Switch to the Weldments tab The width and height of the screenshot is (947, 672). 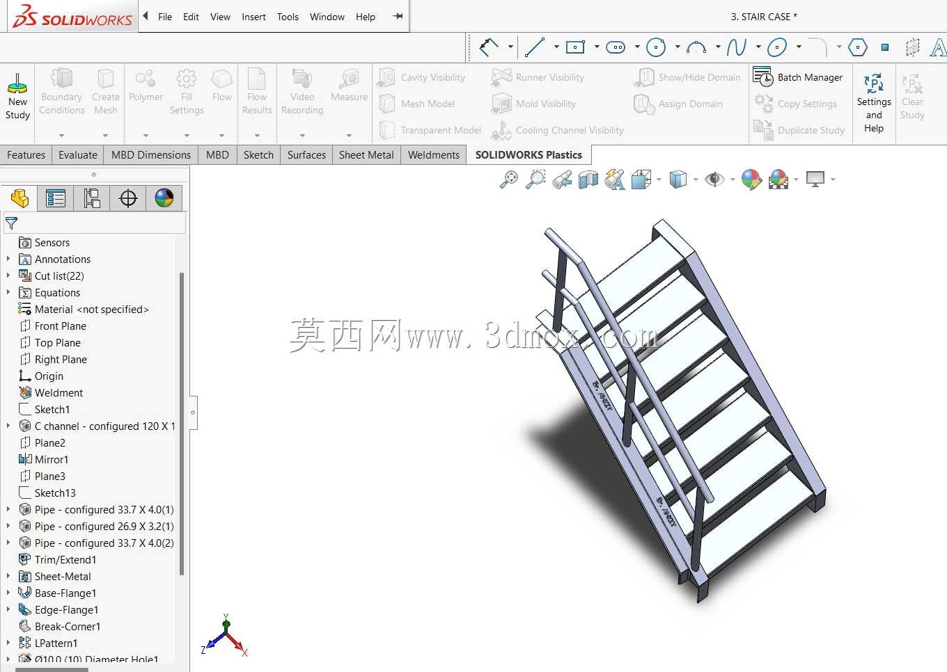click(x=434, y=155)
